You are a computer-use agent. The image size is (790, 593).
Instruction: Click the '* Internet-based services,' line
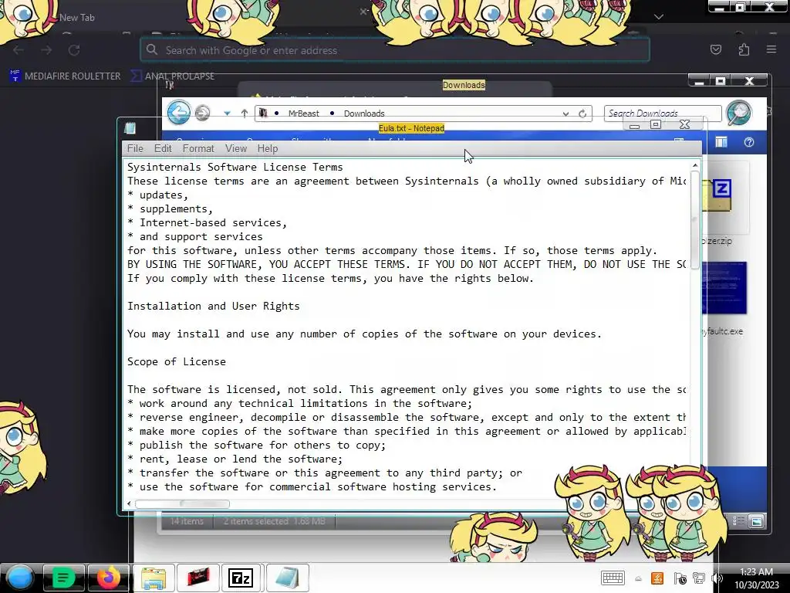207,222
